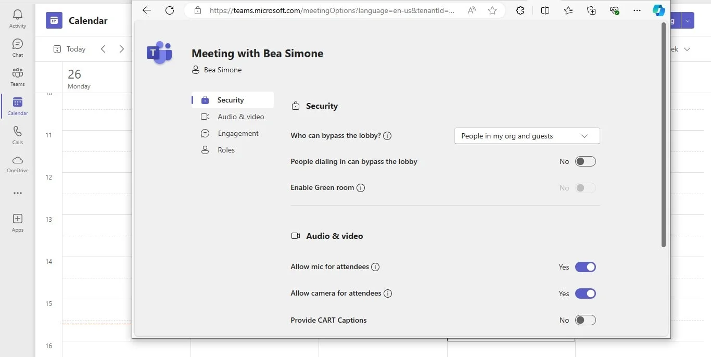Go to Roles section tab
The width and height of the screenshot is (711, 357).
pyautogui.click(x=233, y=150)
